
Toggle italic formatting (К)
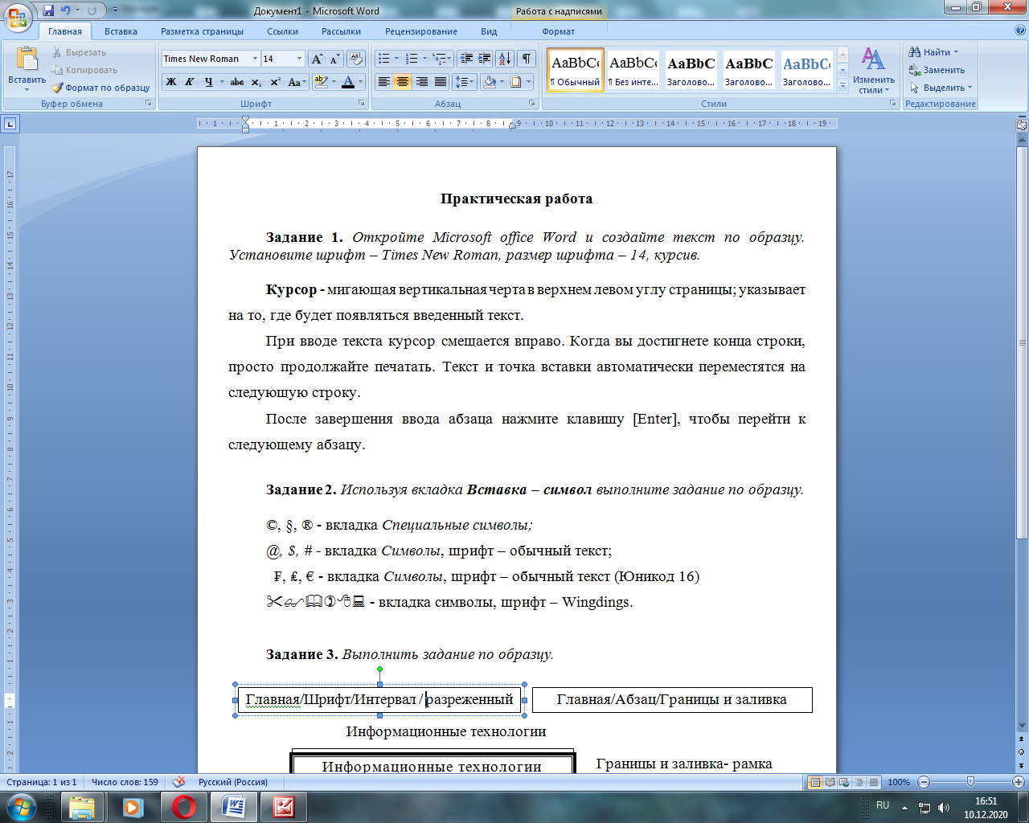[x=190, y=82]
